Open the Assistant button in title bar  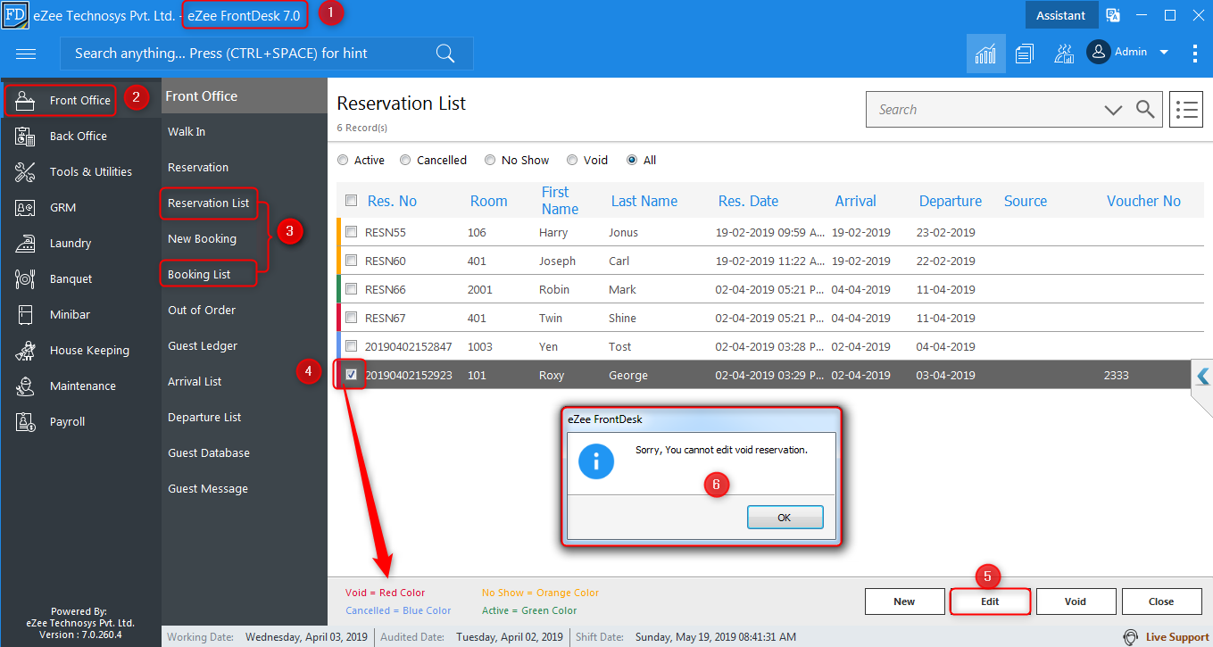tap(1061, 15)
